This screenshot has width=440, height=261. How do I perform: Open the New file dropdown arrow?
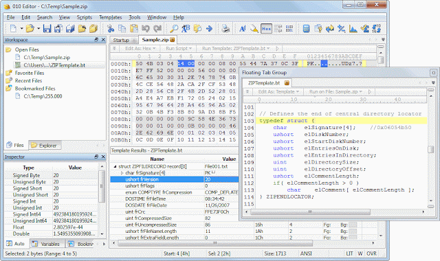21,28
